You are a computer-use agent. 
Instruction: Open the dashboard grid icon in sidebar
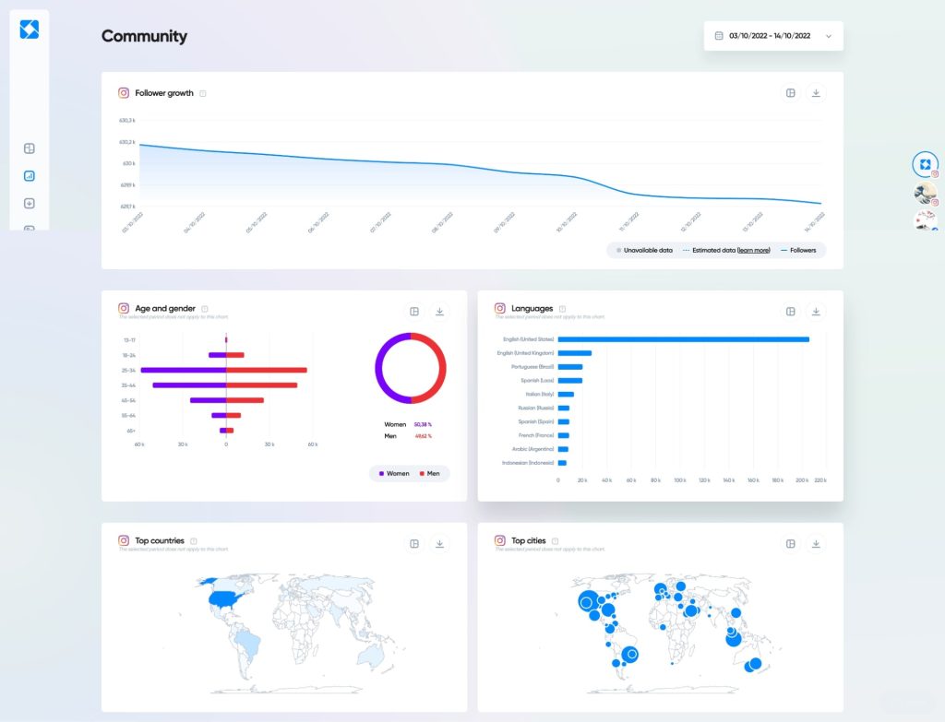[29, 148]
